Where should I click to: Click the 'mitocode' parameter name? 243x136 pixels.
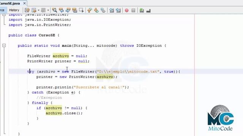point(106,46)
